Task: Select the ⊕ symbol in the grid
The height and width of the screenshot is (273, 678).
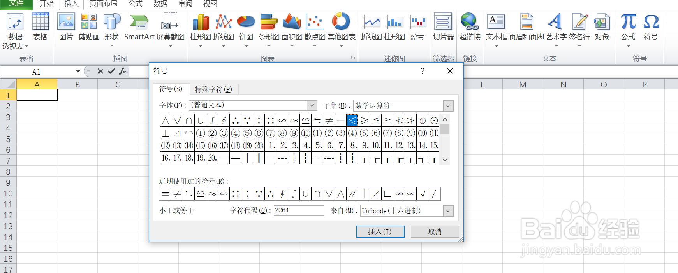Action: (423, 121)
